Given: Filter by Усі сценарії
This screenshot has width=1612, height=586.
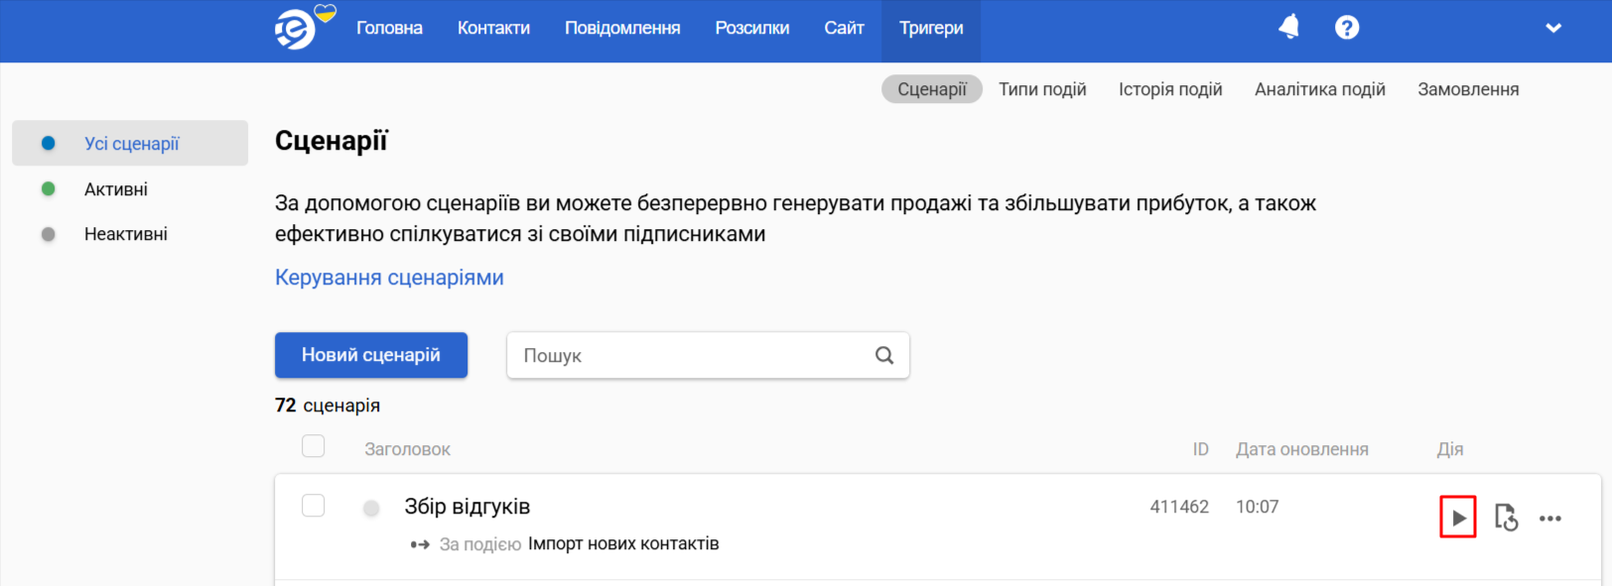Looking at the screenshot, I should click(x=130, y=144).
